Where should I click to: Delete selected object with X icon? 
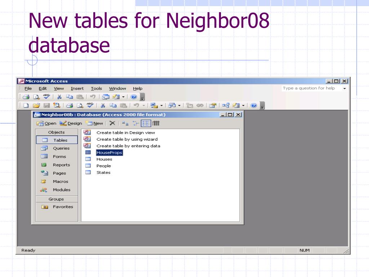(112, 123)
